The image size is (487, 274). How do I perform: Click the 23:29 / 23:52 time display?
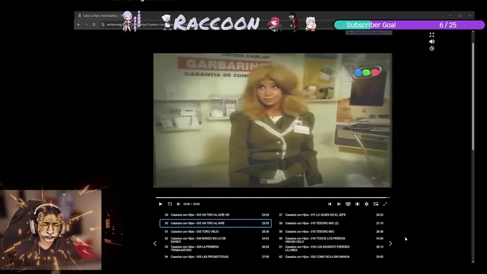(191, 204)
